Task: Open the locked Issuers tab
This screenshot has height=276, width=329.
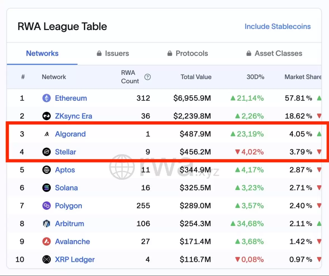Action: 113,53
